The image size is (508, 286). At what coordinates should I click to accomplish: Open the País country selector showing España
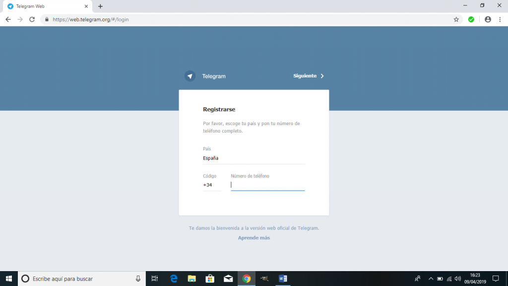[x=254, y=158]
